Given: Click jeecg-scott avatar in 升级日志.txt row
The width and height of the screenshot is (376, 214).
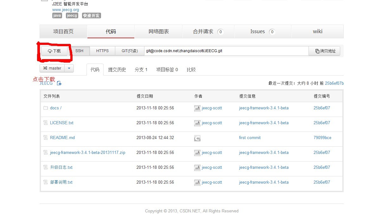Looking at the screenshot, I should click(197, 168).
